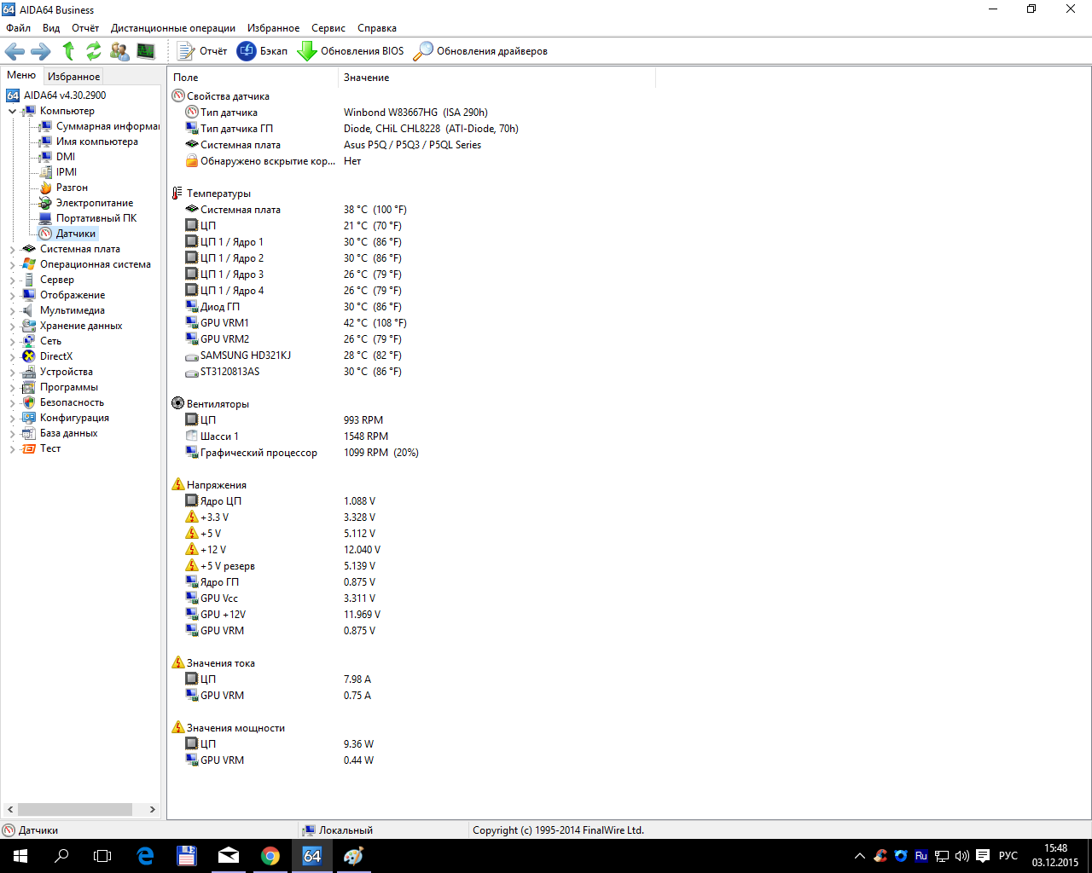Collapse the Компьютер tree node
This screenshot has width=1092, height=873.
point(12,111)
